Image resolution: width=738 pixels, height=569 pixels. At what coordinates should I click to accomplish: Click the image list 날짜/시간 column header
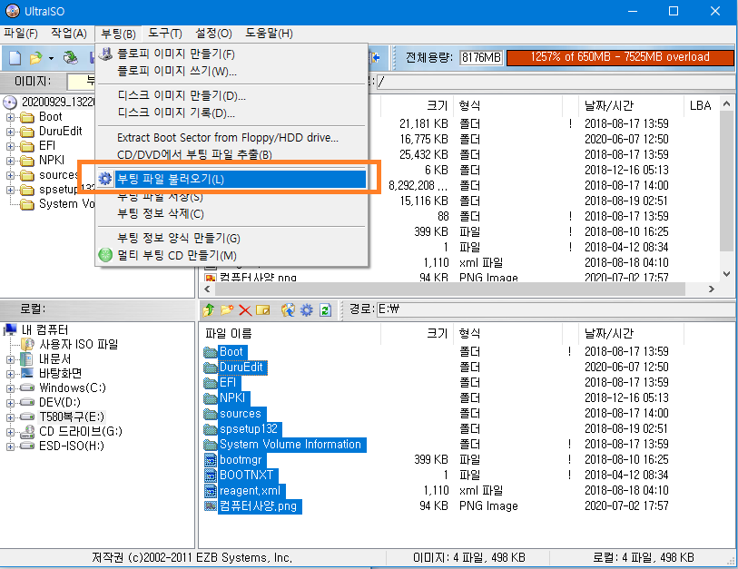click(631, 105)
